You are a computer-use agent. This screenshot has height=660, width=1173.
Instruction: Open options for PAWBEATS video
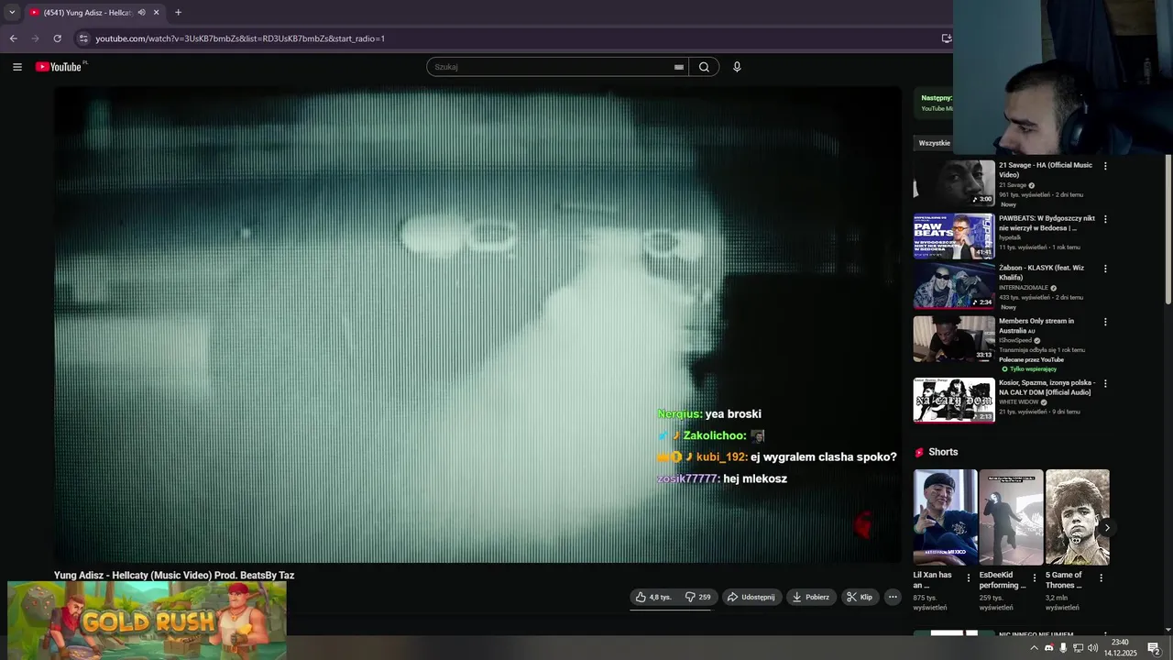pos(1105,219)
